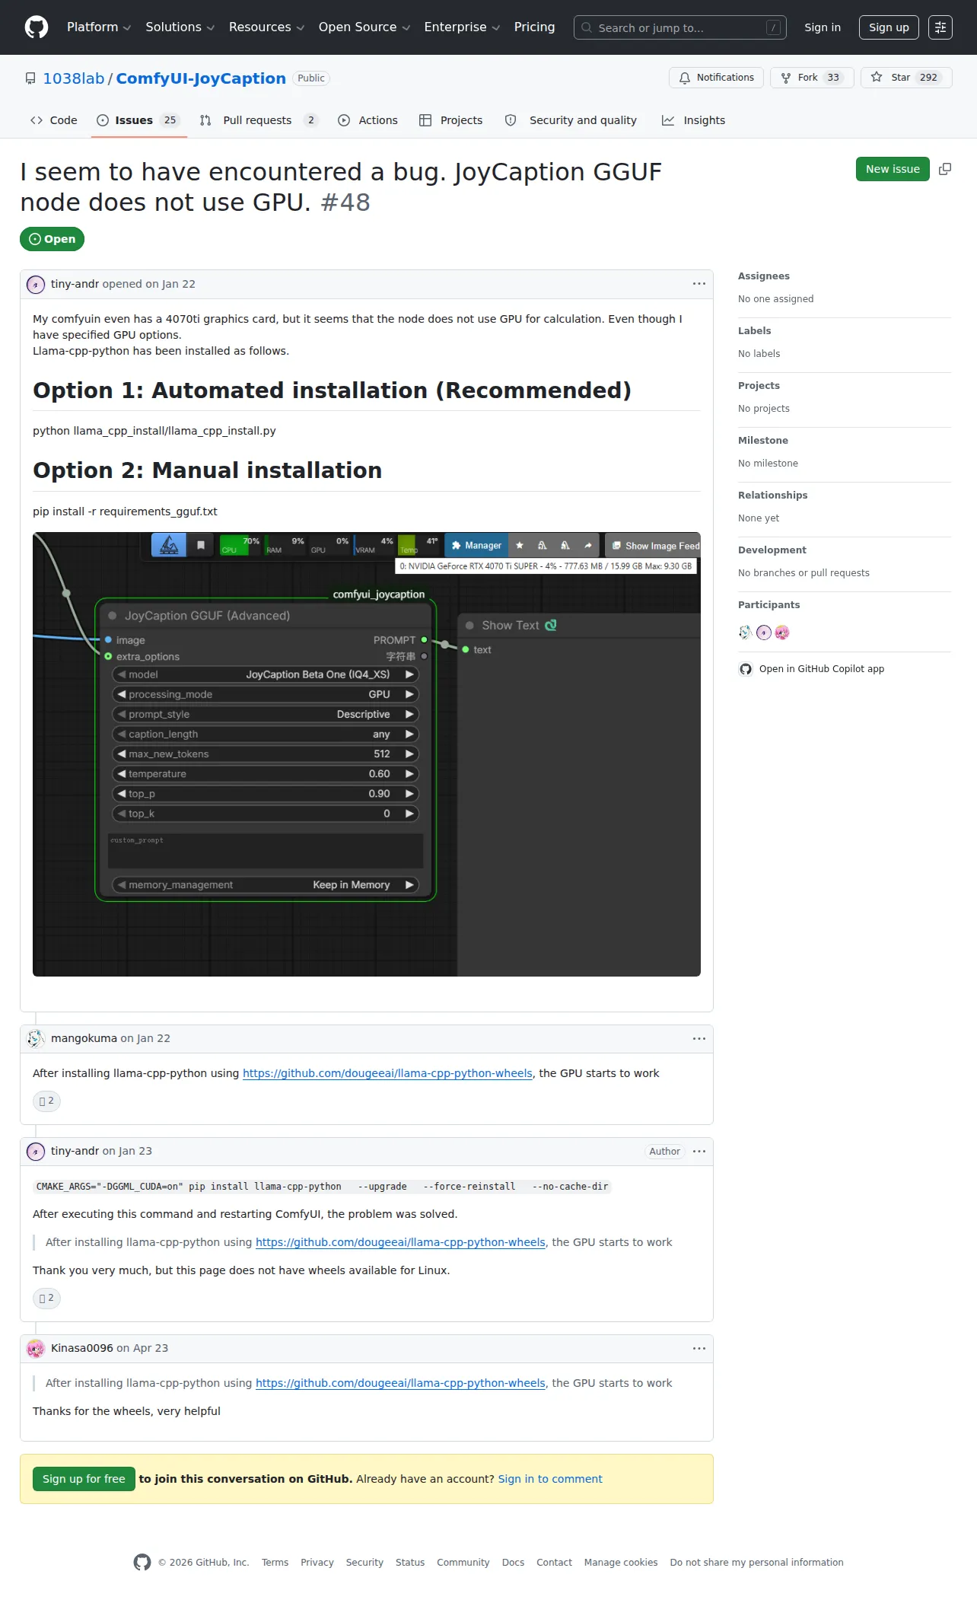Viewport: 977px width, 1603px height.
Task: Expand the Enterprise menu
Action: (462, 27)
